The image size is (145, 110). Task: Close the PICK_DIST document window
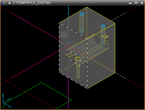142,3
